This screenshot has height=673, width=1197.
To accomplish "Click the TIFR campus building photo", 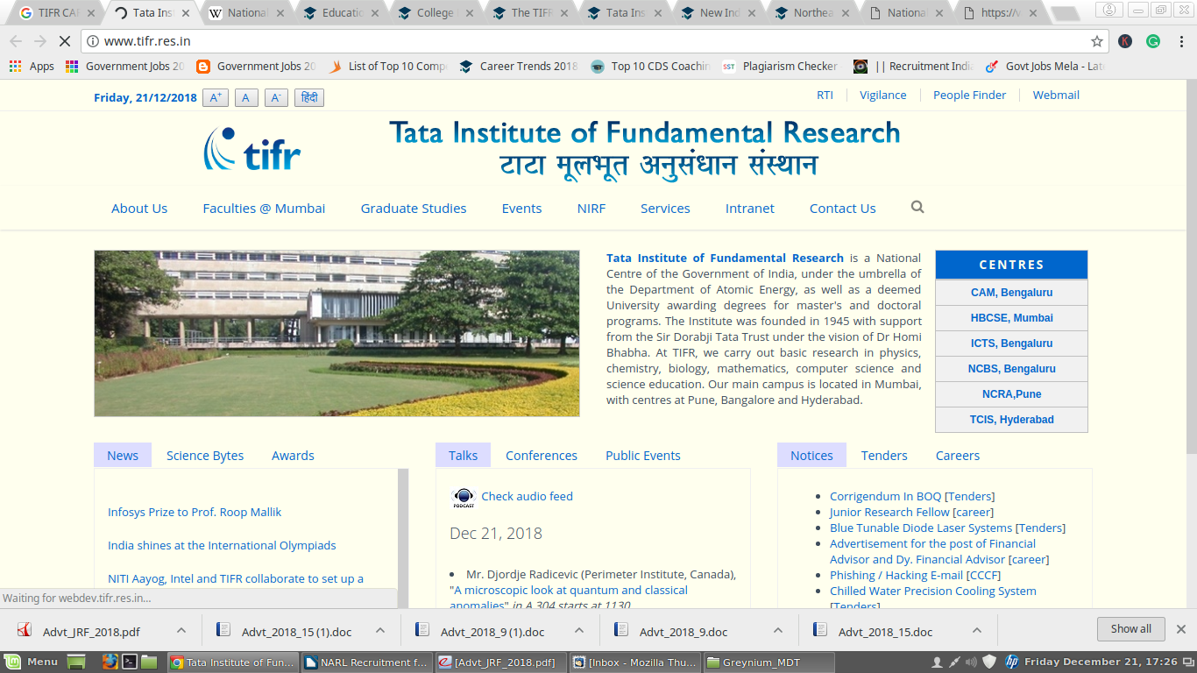I will pos(336,334).
